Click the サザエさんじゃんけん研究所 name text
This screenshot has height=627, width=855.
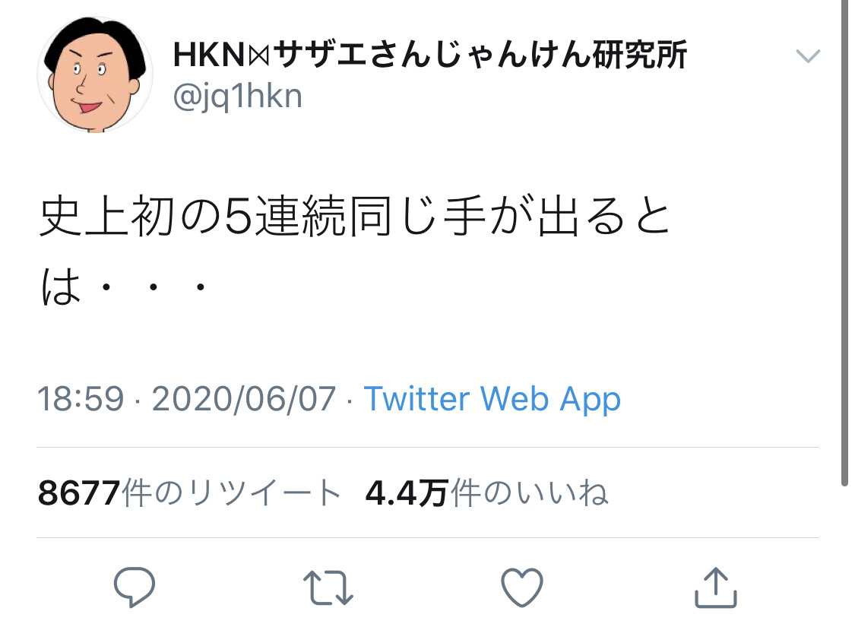(480, 55)
